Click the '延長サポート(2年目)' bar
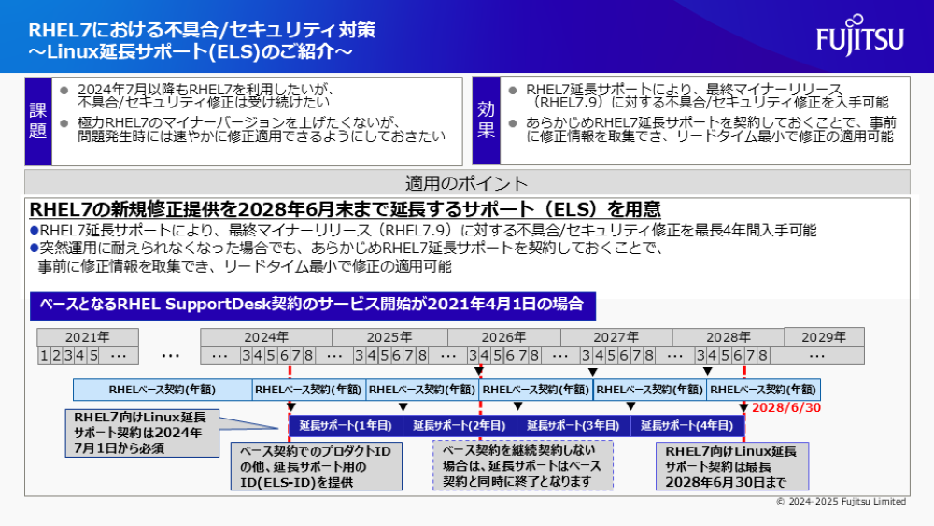The width and height of the screenshot is (934, 526). click(460, 426)
